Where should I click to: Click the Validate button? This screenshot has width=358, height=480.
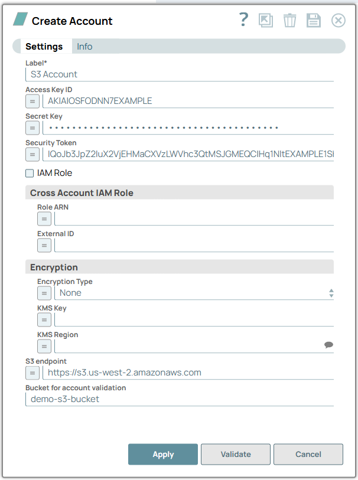236,455
